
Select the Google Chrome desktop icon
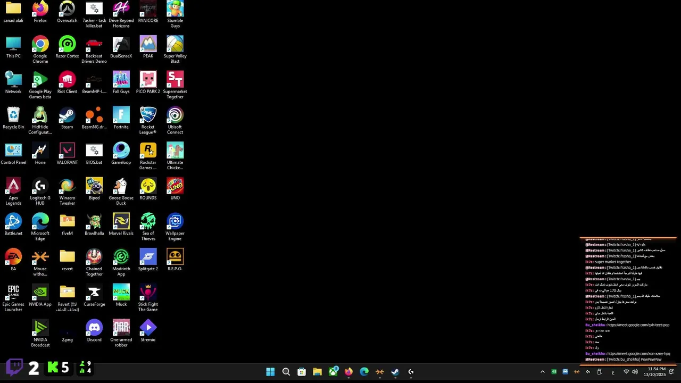coord(40,50)
